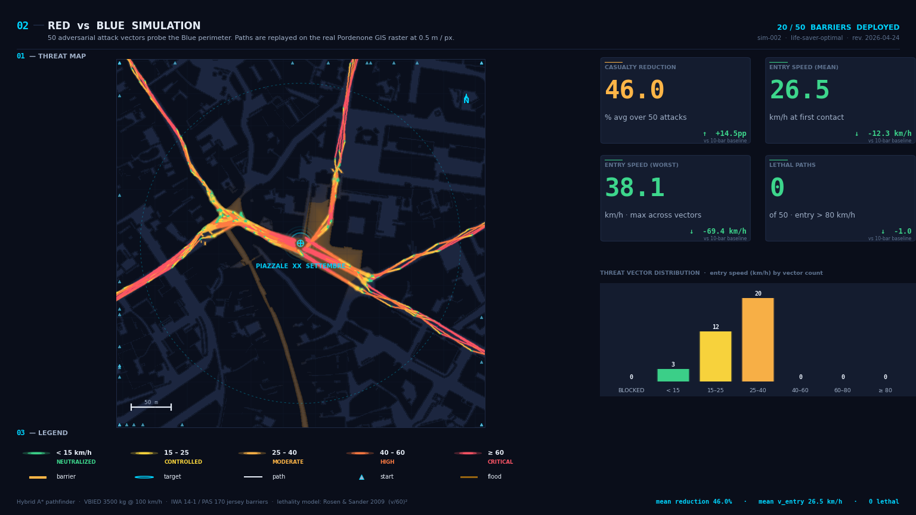The height and width of the screenshot is (515, 916).
Task: Click the CONTROLLED legend label
Action: (x=183, y=462)
